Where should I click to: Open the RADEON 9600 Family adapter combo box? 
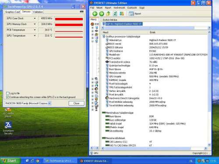pyautogui.click(x=28, y=103)
